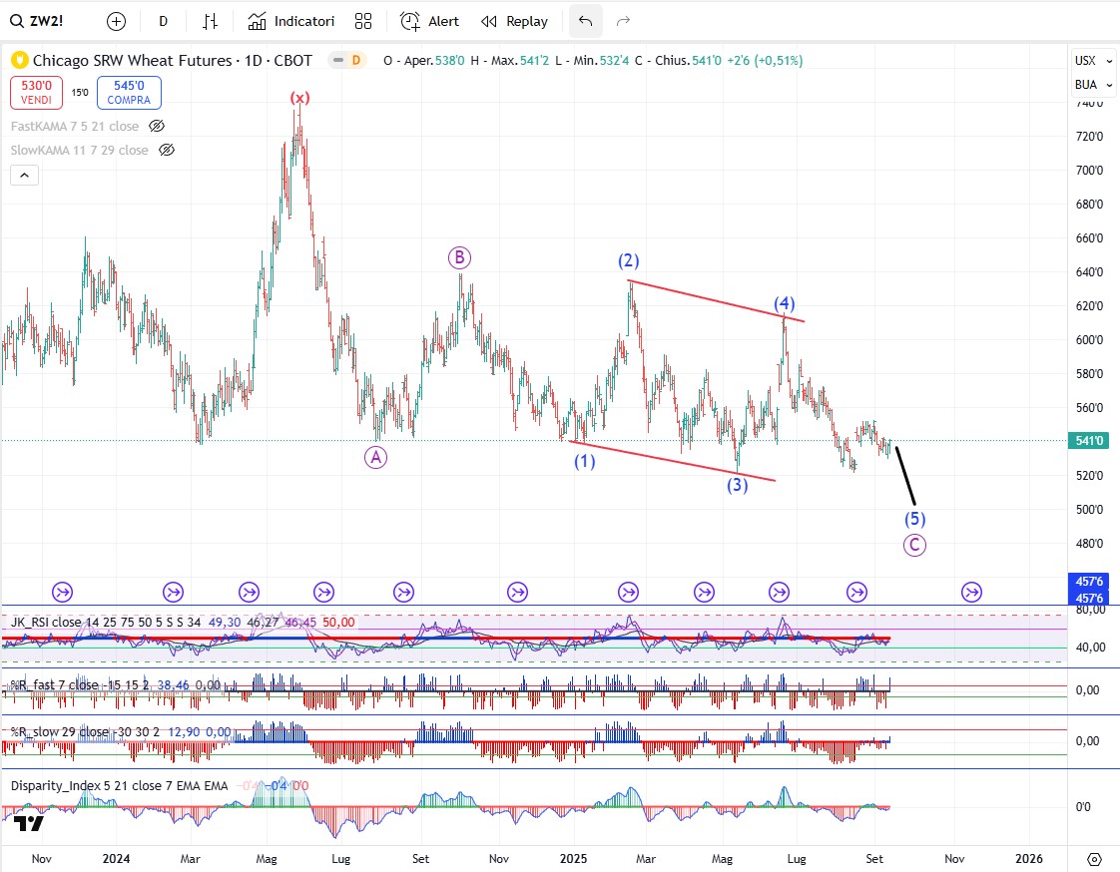Open the Replay mode
The width and height of the screenshot is (1120, 872).
pyautogui.click(x=514, y=21)
